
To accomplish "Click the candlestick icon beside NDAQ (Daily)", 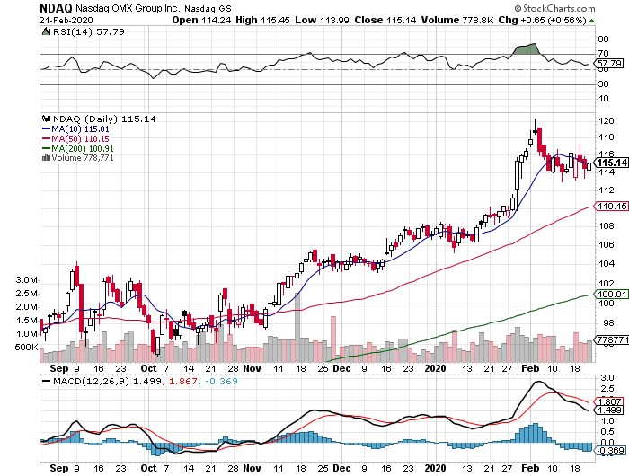I will click(x=46, y=119).
